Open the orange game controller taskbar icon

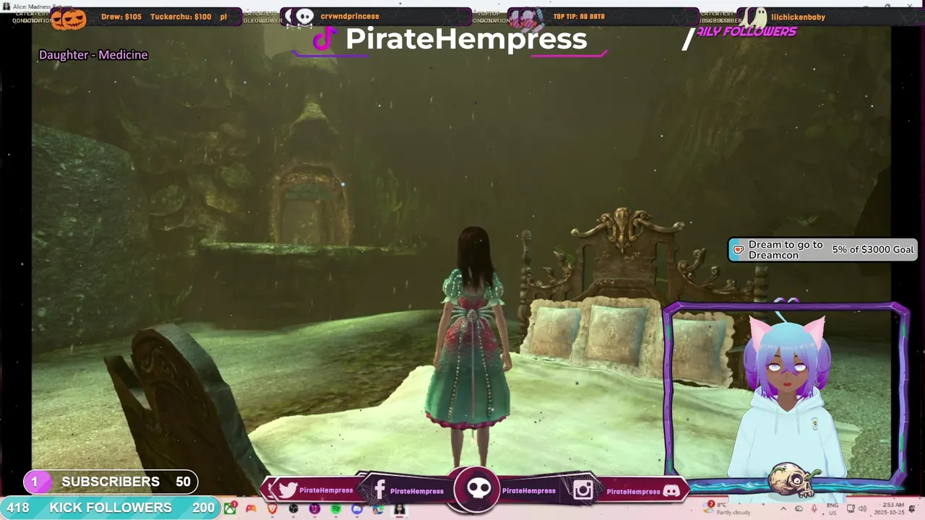pyautogui.click(x=251, y=508)
